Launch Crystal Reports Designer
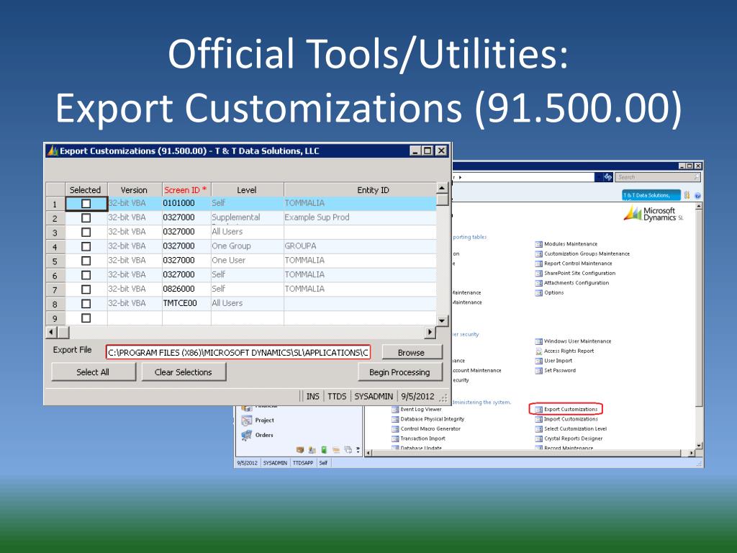Image resolution: width=737 pixels, height=553 pixels. [x=569, y=439]
